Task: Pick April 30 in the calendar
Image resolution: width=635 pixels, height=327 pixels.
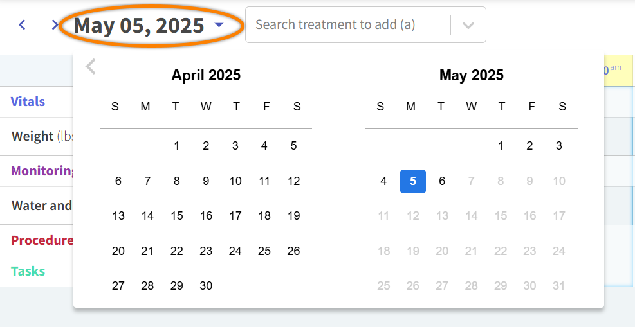Action: coord(206,286)
